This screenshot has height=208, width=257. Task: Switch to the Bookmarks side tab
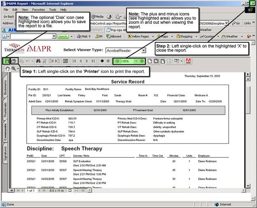click(x=6, y=88)
